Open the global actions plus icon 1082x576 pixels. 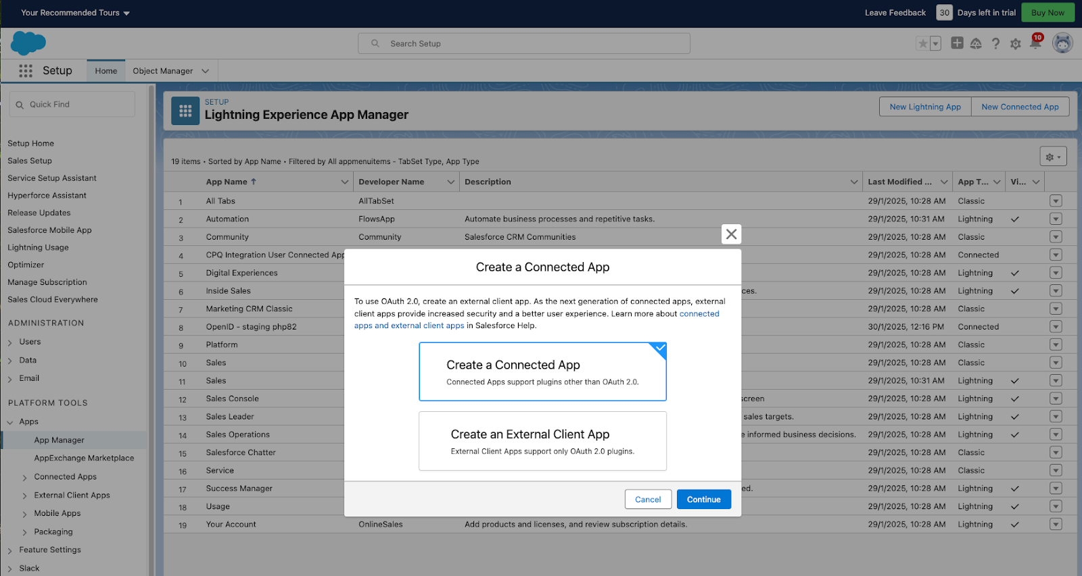957,43
